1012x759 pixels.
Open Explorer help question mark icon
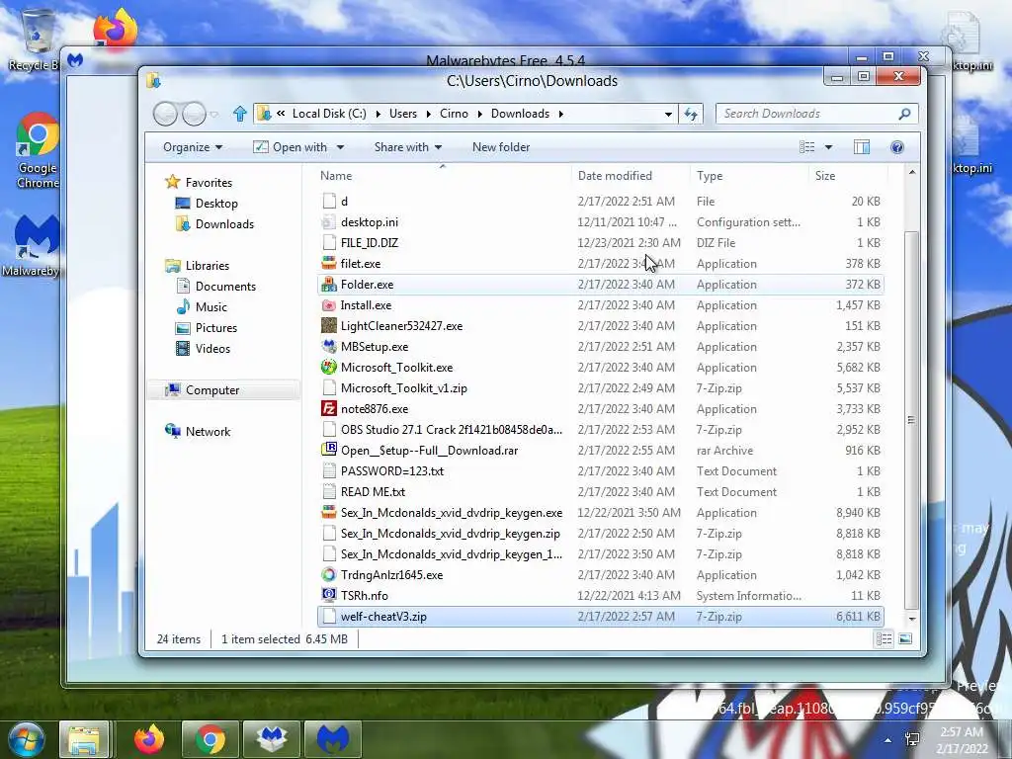click(x=897, y=147)
